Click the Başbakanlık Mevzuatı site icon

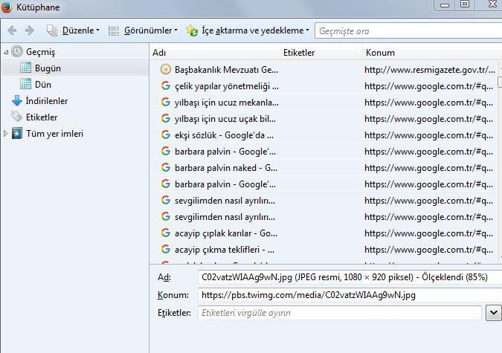click(166, 69)
